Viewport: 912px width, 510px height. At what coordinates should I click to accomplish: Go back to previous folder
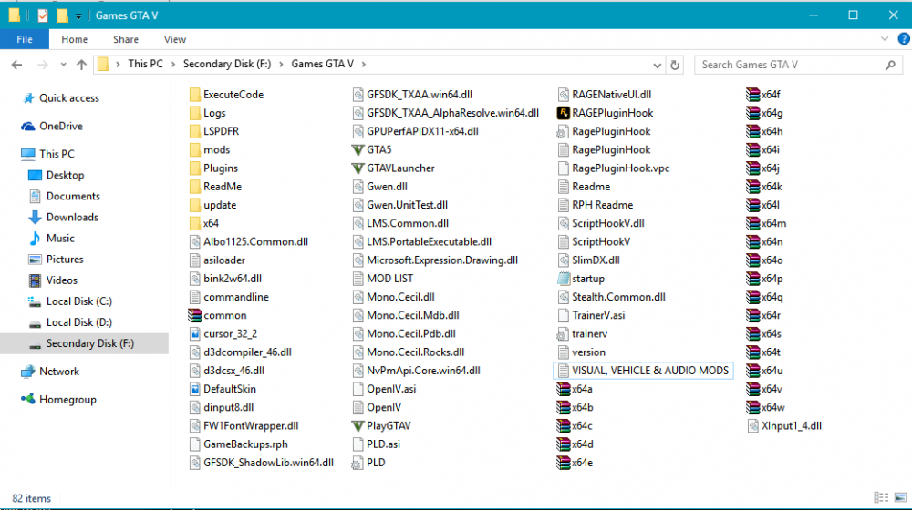tap(16, 65)
